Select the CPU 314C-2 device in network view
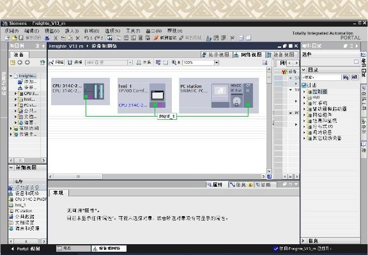This screenshot has height=255, width=368. [80, 91]
